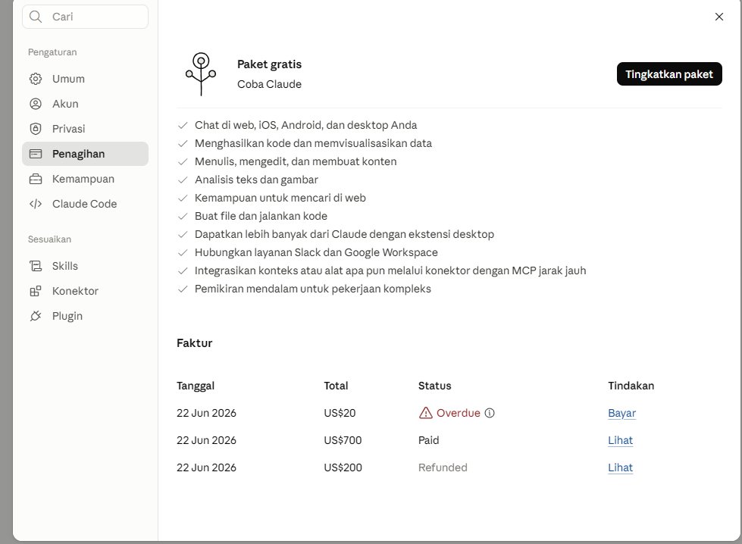Click the info icon beside Overdue
The height and width of the screenshot is (544, 742).
click(x=490, y=413)
